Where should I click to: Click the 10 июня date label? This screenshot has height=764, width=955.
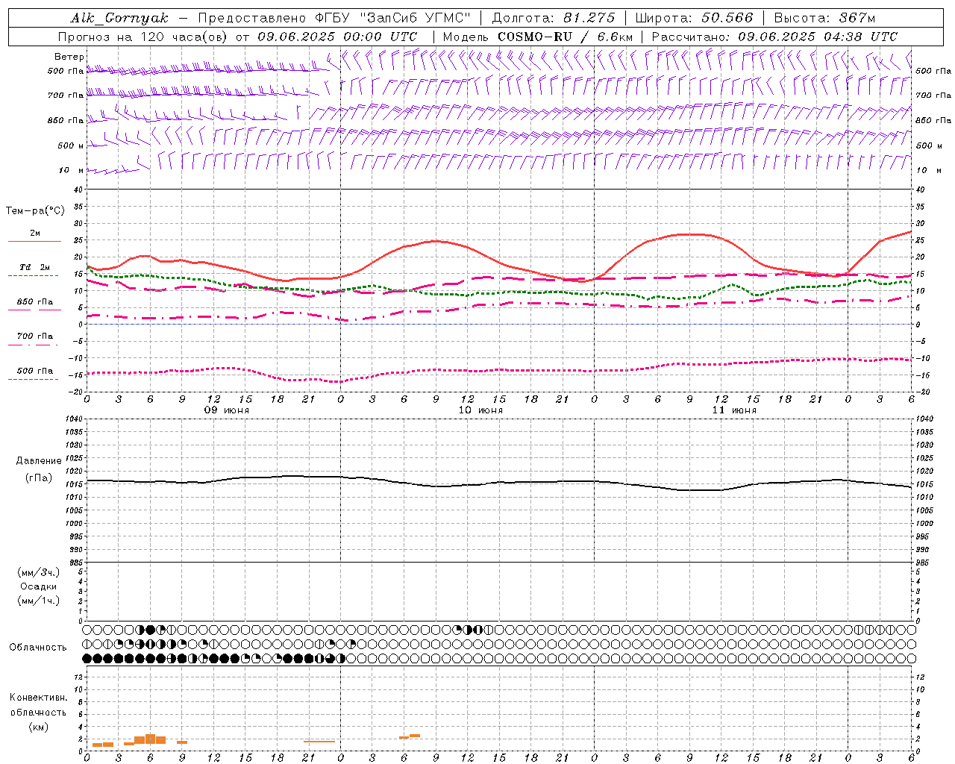[480, 410]
